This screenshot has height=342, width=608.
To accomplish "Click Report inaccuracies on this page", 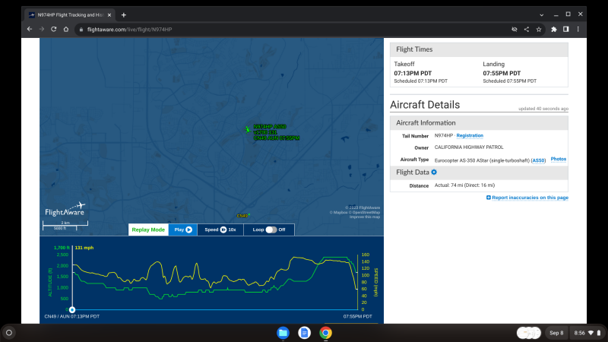I will pyautogui.click(x=527, y=198).
